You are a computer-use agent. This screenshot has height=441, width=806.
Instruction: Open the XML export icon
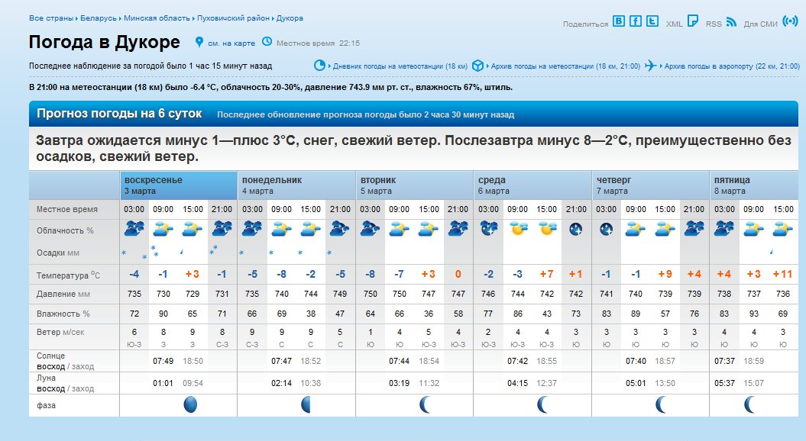692,21
